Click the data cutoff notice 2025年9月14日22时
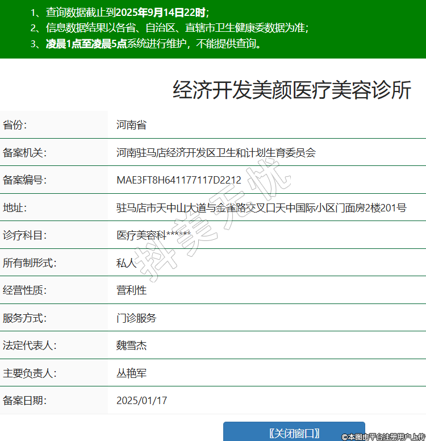Screen dimensions: 426x441 pyautogui.click(x=162, y=12)
